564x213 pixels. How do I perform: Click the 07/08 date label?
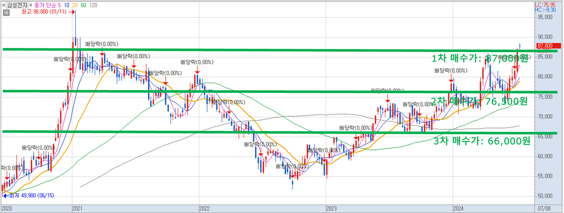point(544,208)
